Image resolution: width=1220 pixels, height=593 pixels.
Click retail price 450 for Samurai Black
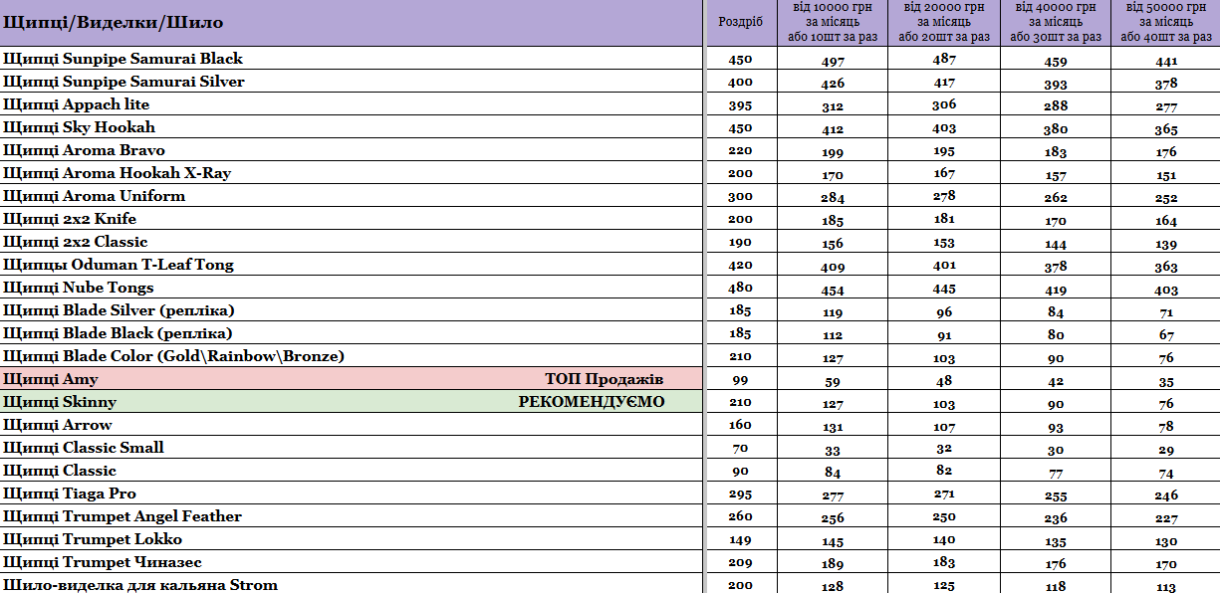[740, 59]
